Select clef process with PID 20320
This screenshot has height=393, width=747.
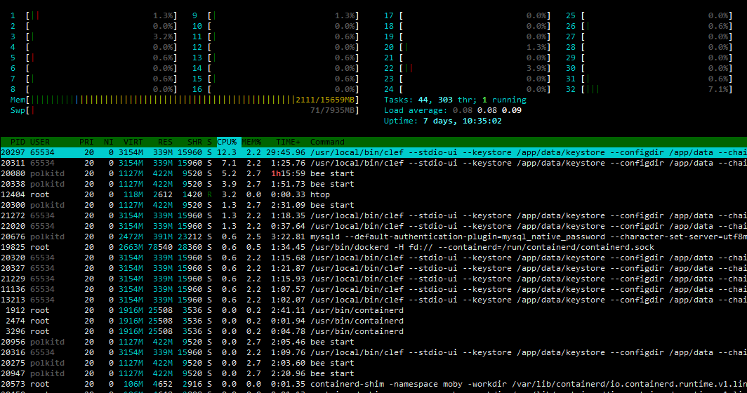pyautogui.click(x=373, y=258)
